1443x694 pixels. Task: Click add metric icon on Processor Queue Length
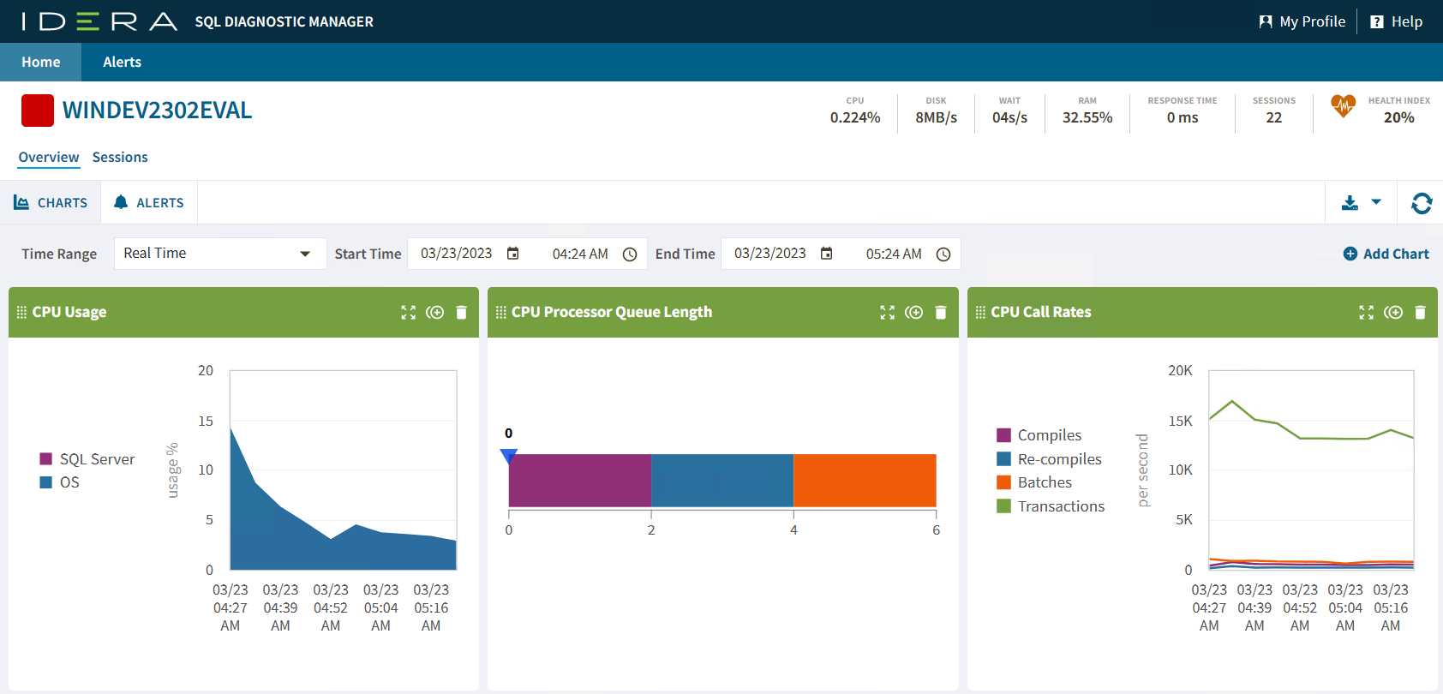point(914,313)
